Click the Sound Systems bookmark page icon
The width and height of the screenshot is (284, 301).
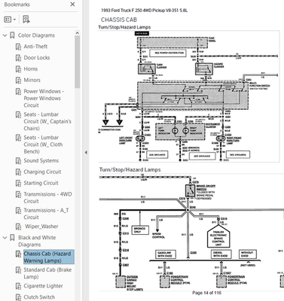coord(18,161)
